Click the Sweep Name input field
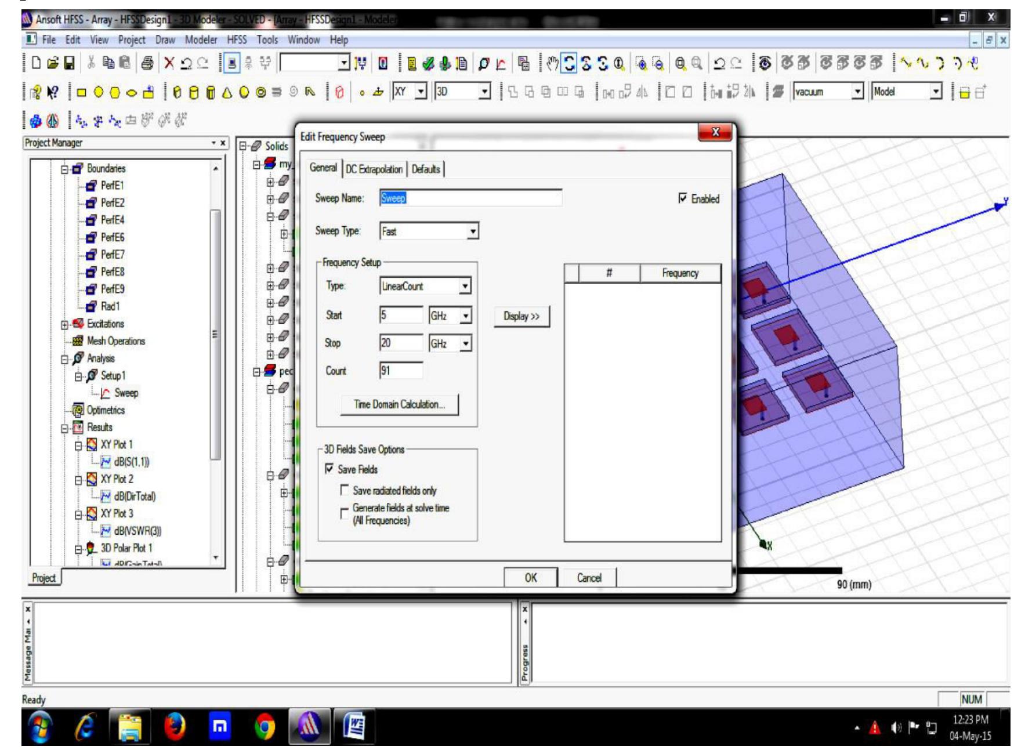Image resolution: width=1014 pixels, height=750 pixels. click(x=470, y=198)
